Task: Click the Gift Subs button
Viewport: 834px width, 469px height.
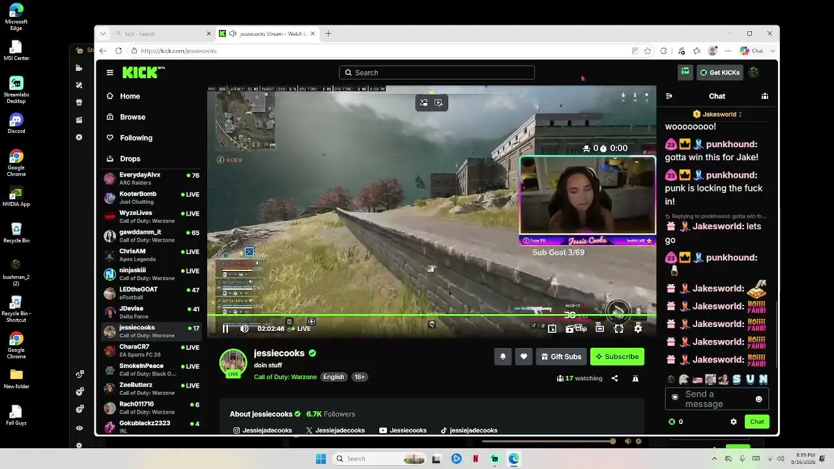Action: pos(561,356)
